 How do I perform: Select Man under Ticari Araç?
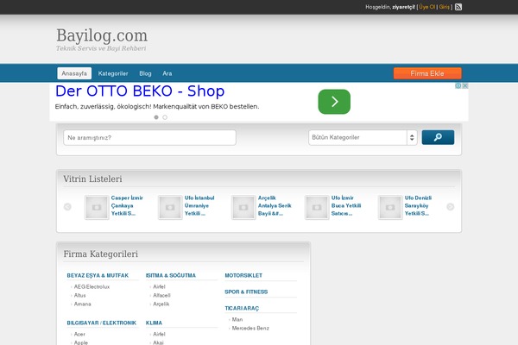coord(237,320)
